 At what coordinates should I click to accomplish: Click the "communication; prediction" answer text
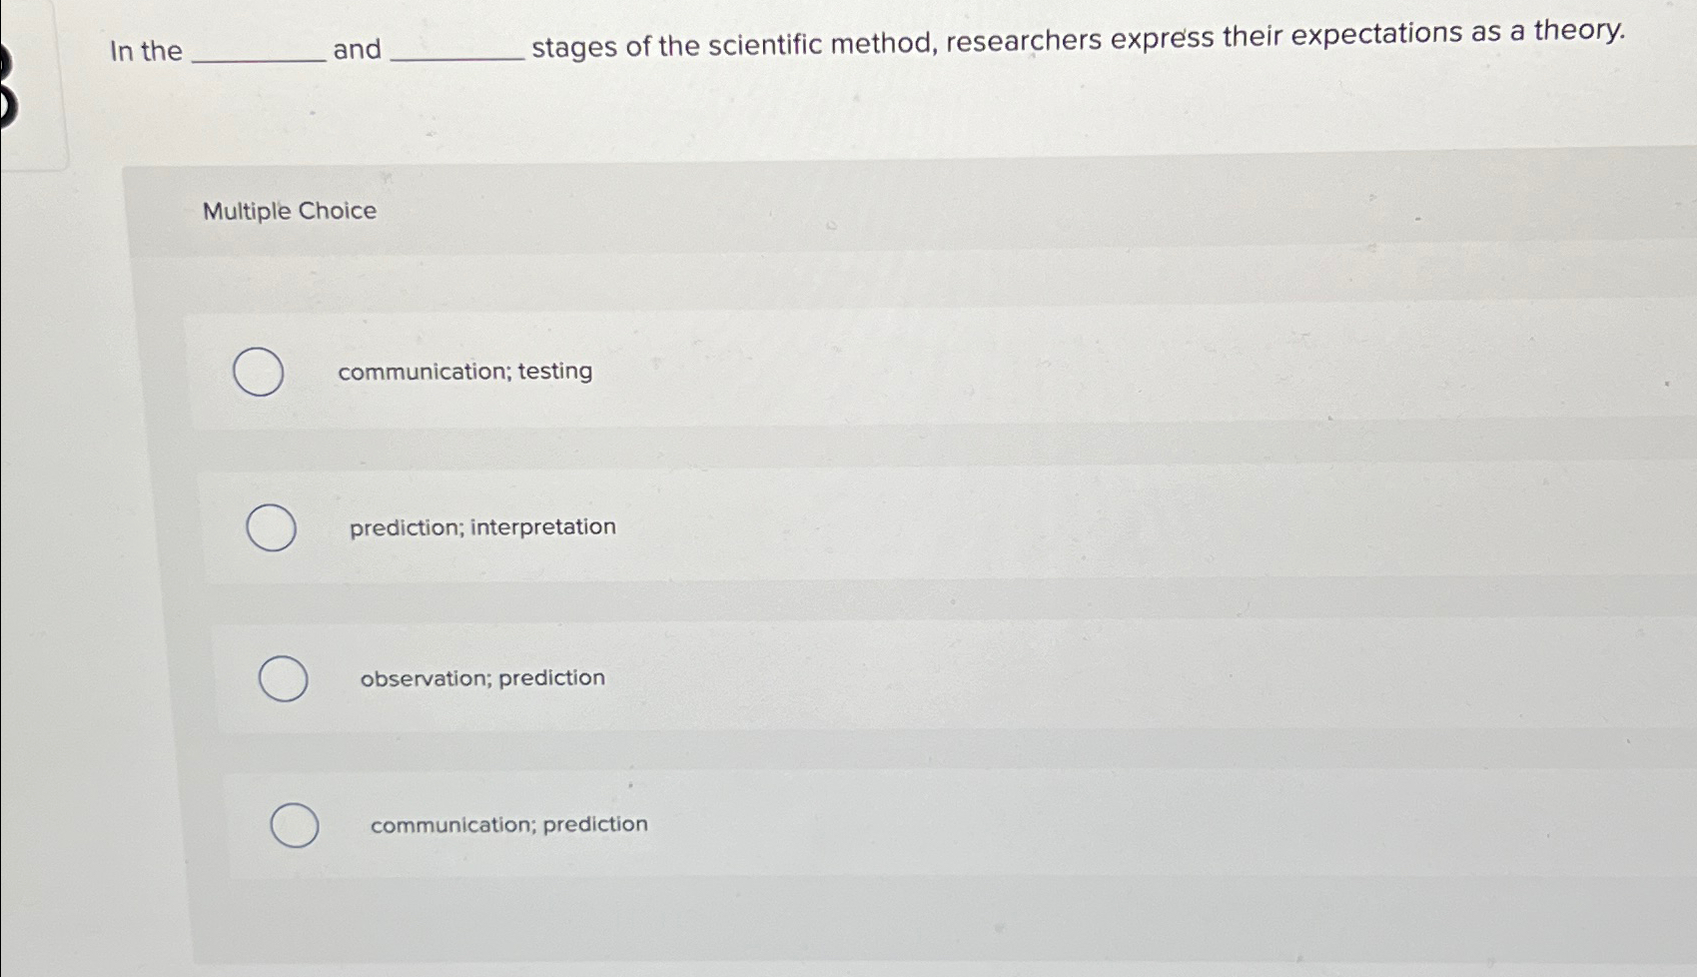(508, 823)
